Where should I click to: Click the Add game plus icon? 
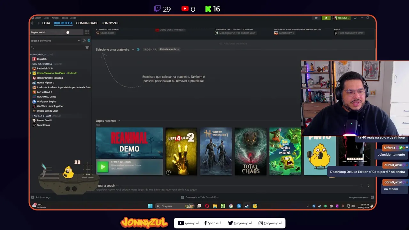pos(33,197)
